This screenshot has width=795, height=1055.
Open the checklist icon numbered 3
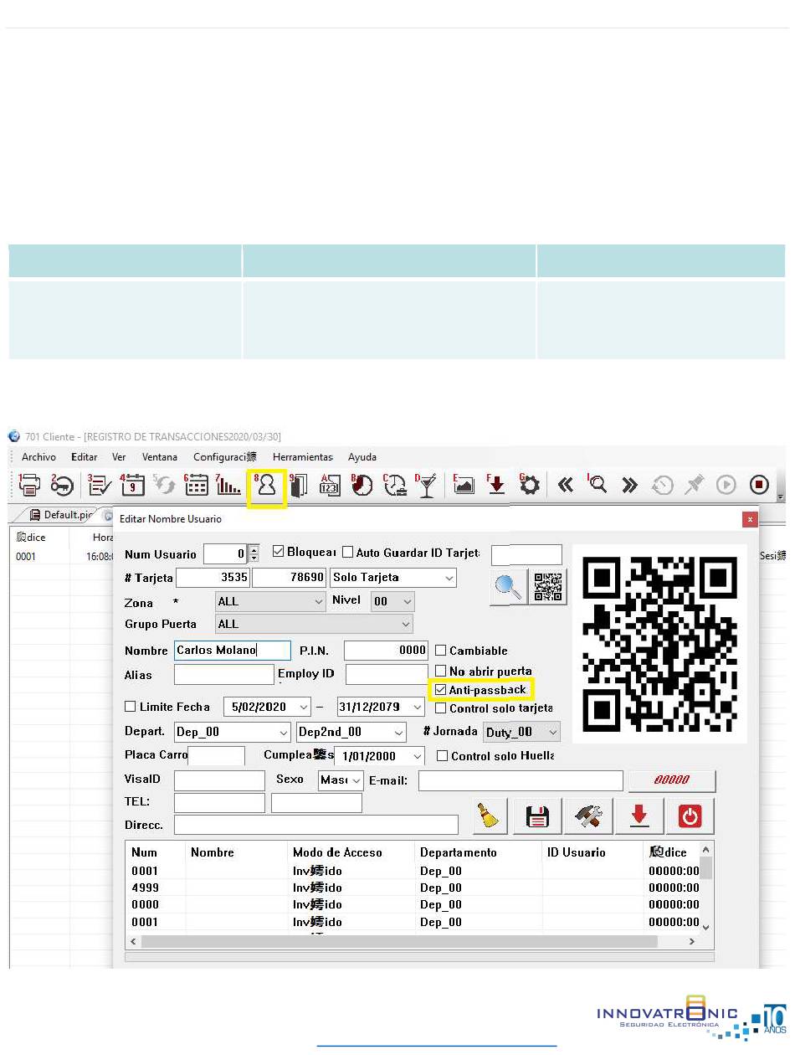(x=100, y=486)
